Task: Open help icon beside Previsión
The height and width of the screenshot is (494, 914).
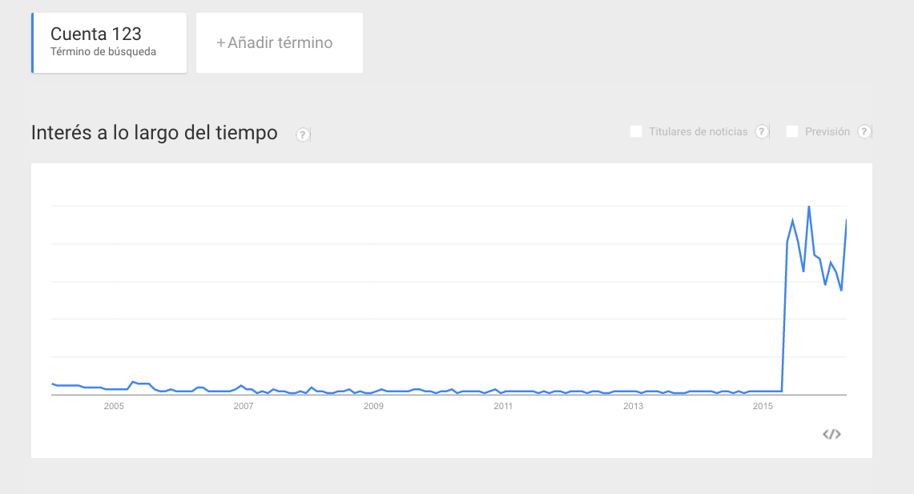Action: click(x=864, y=131)
